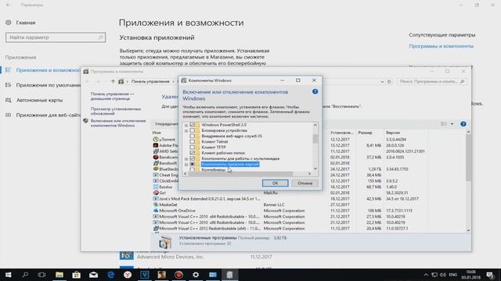Click the Установлено column header
The height and width of the screenshot is (281, 501).
pos(342,133)
